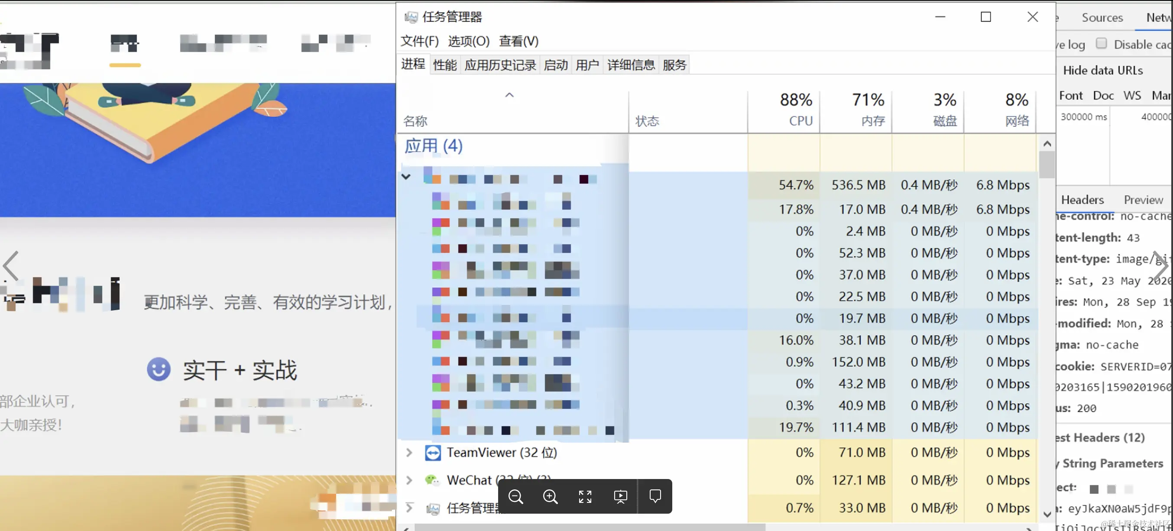1173x531 pixels.
Task: Click the zoom in magnifier icon
Action: click(x=550, y=496)
